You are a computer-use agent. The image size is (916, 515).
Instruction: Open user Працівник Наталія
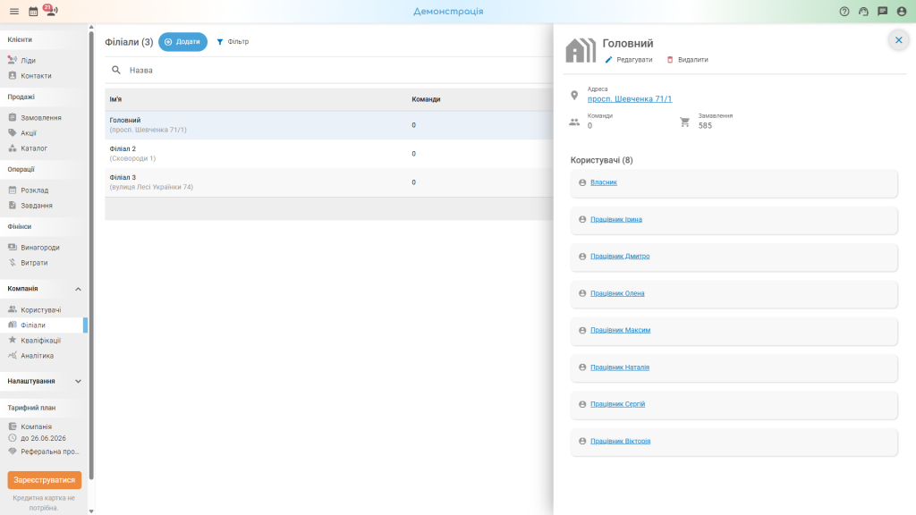coord(620,367)
